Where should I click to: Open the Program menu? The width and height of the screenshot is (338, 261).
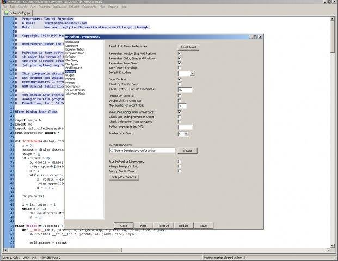pyautogui.click(x=44, y=7)
